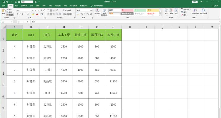Image resolution: width=221 pixels, height=118 pixels.
Task: Decrease font size with the small A icon
Action: click(44, 10)
